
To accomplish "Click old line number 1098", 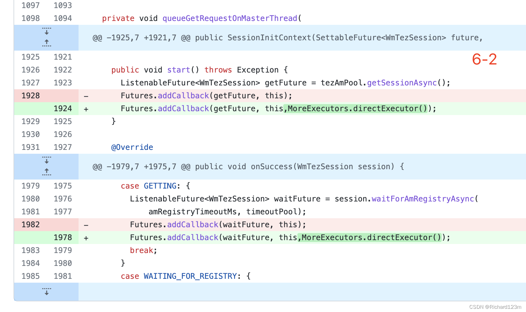I will coord(31,18).
